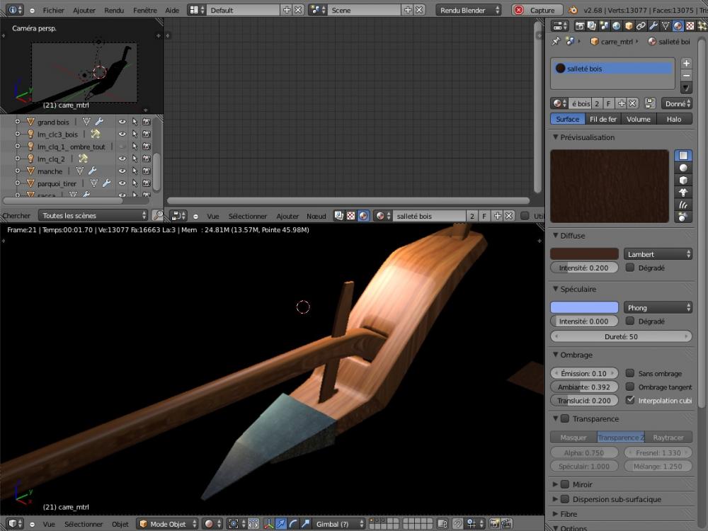Open the Texture properties checker icon
Screen dimensions: 708x531
pyautogui.click(x=690, y=26)
